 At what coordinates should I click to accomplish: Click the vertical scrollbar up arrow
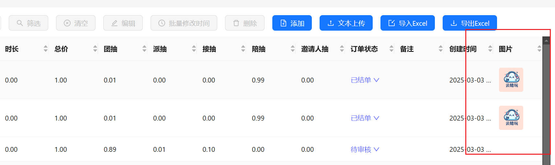tap(546, 41)
